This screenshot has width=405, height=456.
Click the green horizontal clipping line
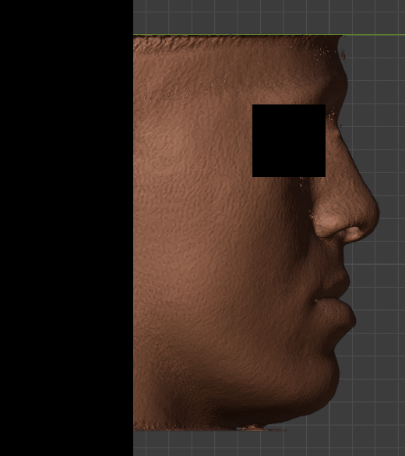point(269,35)
